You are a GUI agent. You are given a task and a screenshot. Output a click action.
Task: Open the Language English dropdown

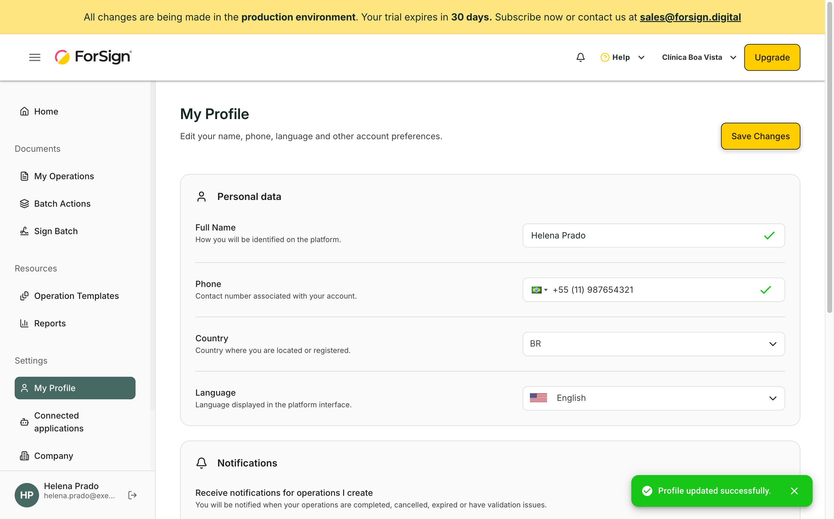pyautogui.click(x=654, y=398)
